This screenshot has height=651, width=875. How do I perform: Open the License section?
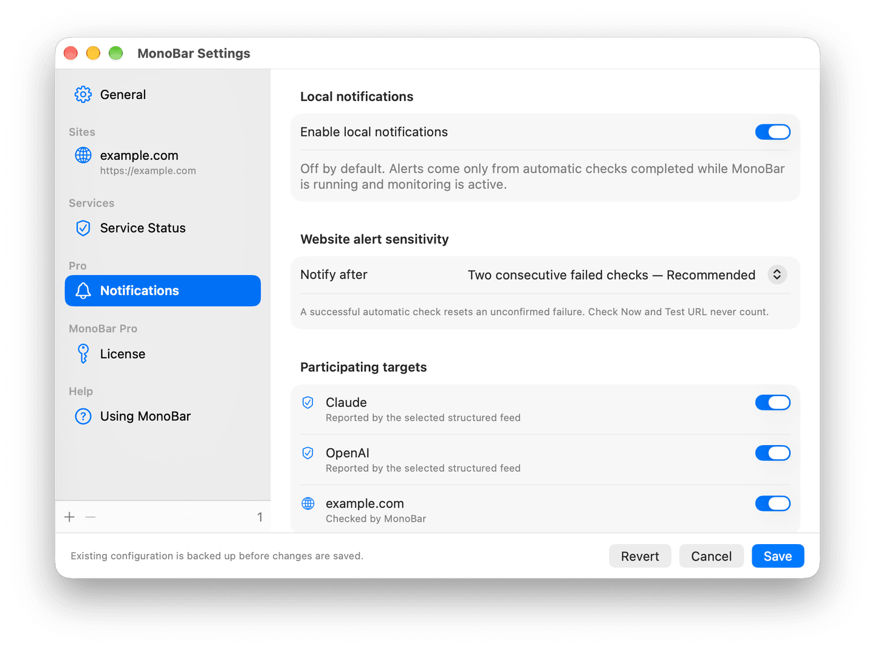coord(163,354)
